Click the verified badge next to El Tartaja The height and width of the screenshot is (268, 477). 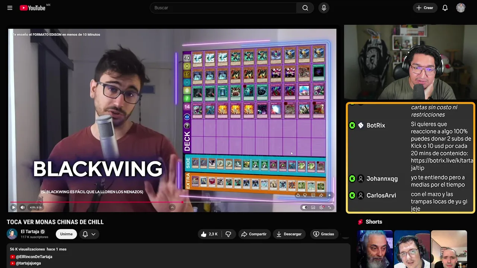coord(42,232)
